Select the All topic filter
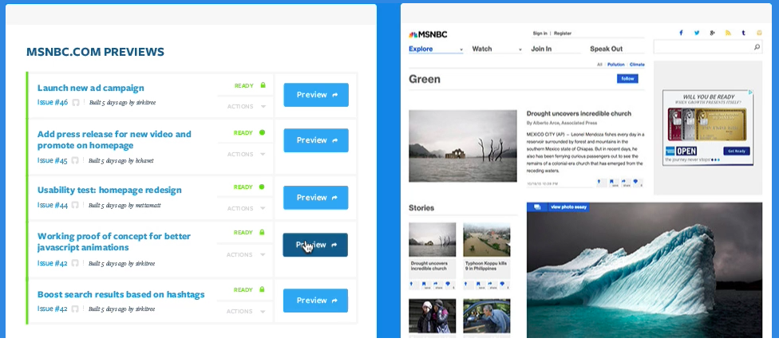The width and height of the screenshot is (779, 346). [x=599, y=65]
